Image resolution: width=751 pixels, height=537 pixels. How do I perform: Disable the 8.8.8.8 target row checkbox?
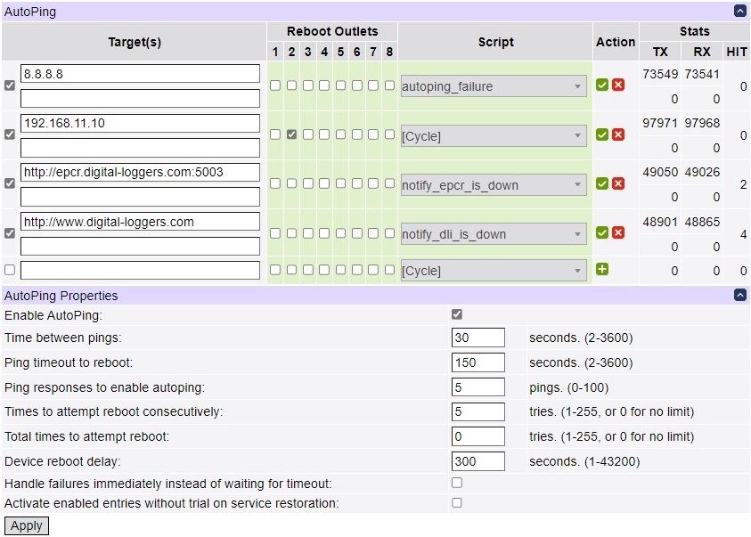[x=10, y=85]
